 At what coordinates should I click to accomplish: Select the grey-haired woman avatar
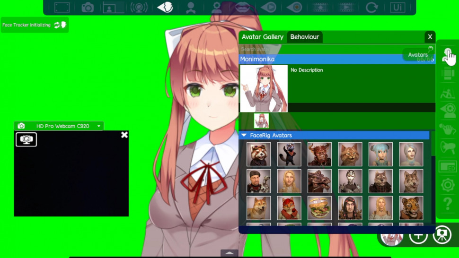coord(411,154)
